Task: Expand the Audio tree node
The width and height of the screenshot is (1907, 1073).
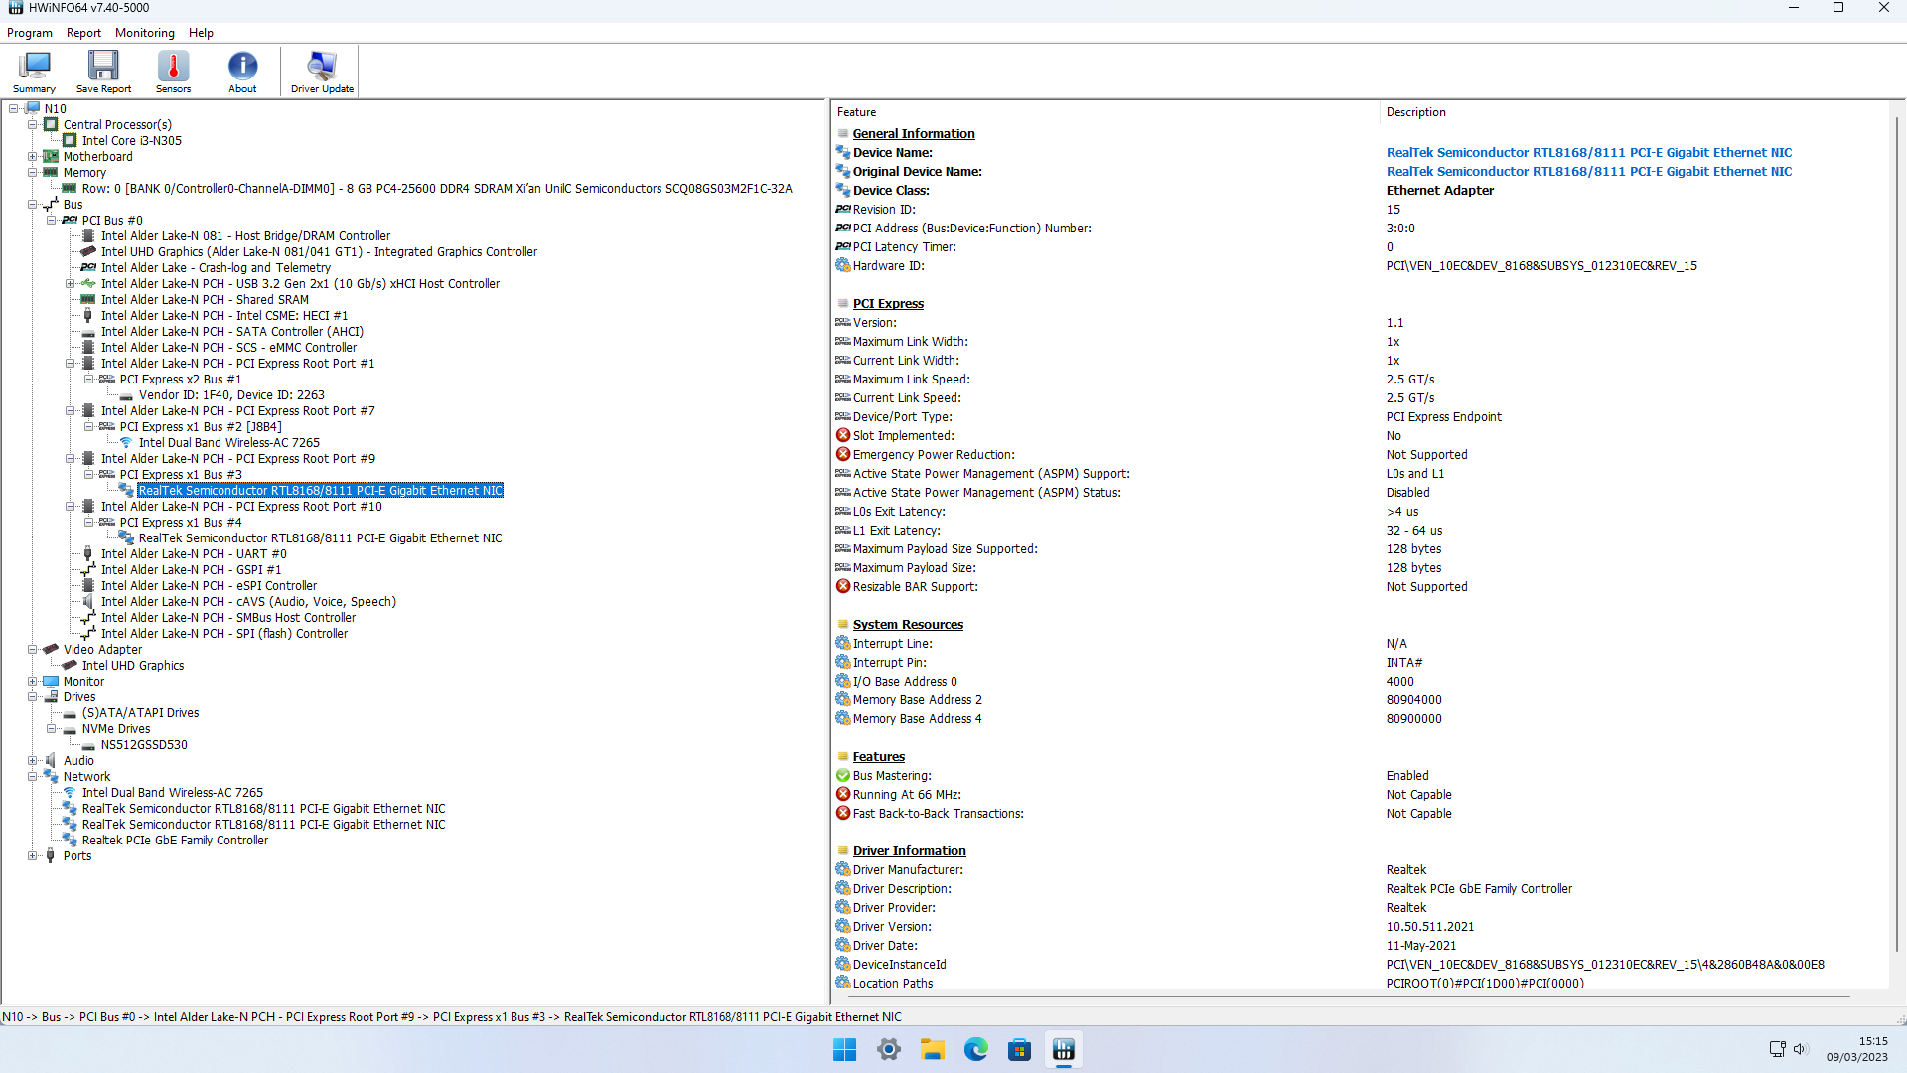Action: click(33, 761)
